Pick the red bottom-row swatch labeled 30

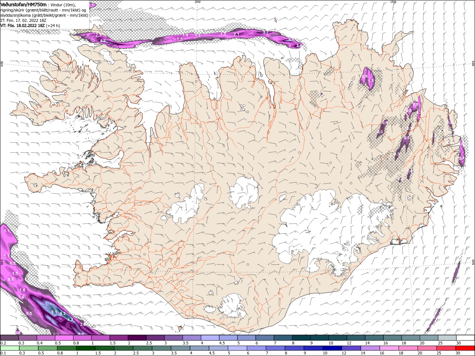pos(465,348)
